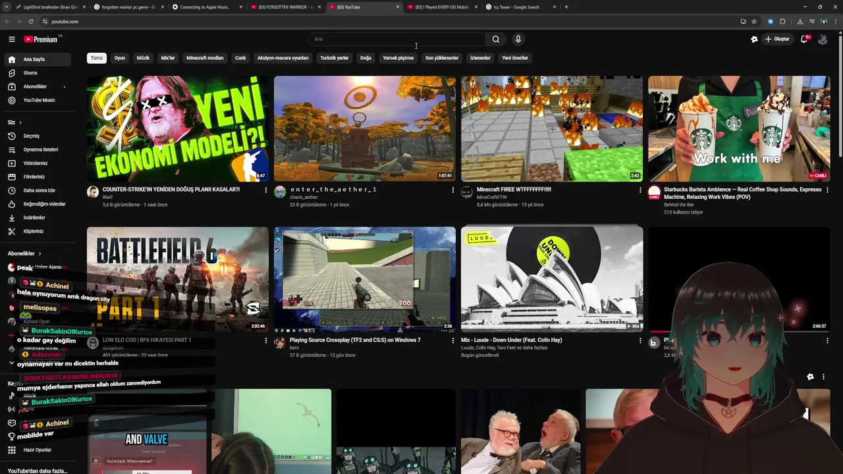This screenshot has width=843, height=474.
Task: Select the Tümü filter chip
Action: [97, 58]
